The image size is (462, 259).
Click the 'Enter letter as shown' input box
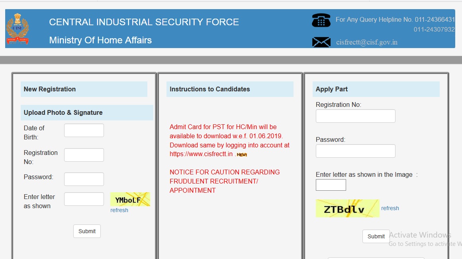click(x=84, y=199)
